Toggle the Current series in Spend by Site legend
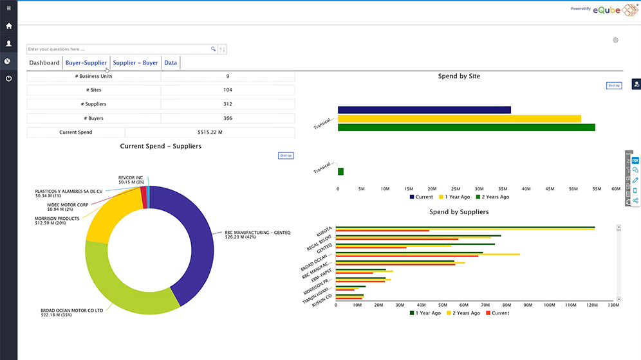Viewport: 641px width, 360px height. click(420, 197)
